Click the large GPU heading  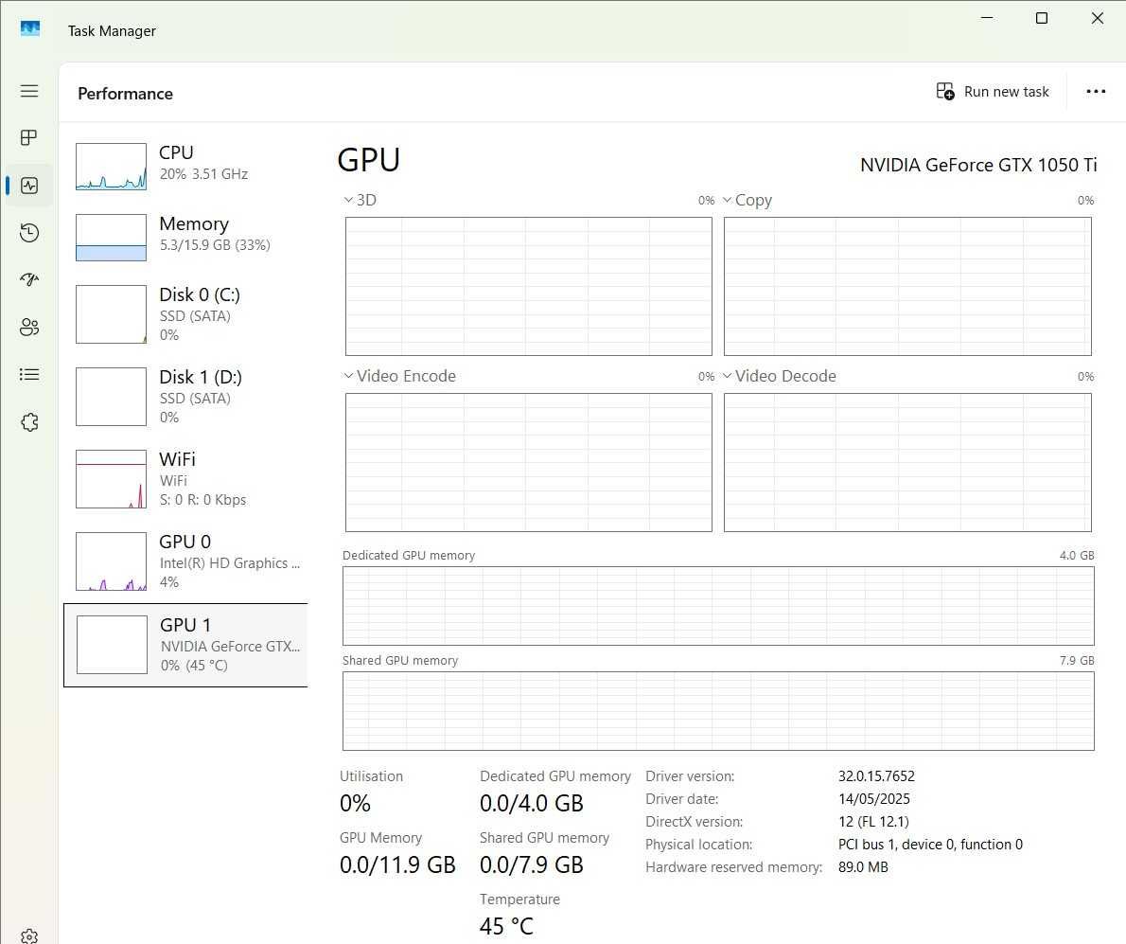(368, 159)
